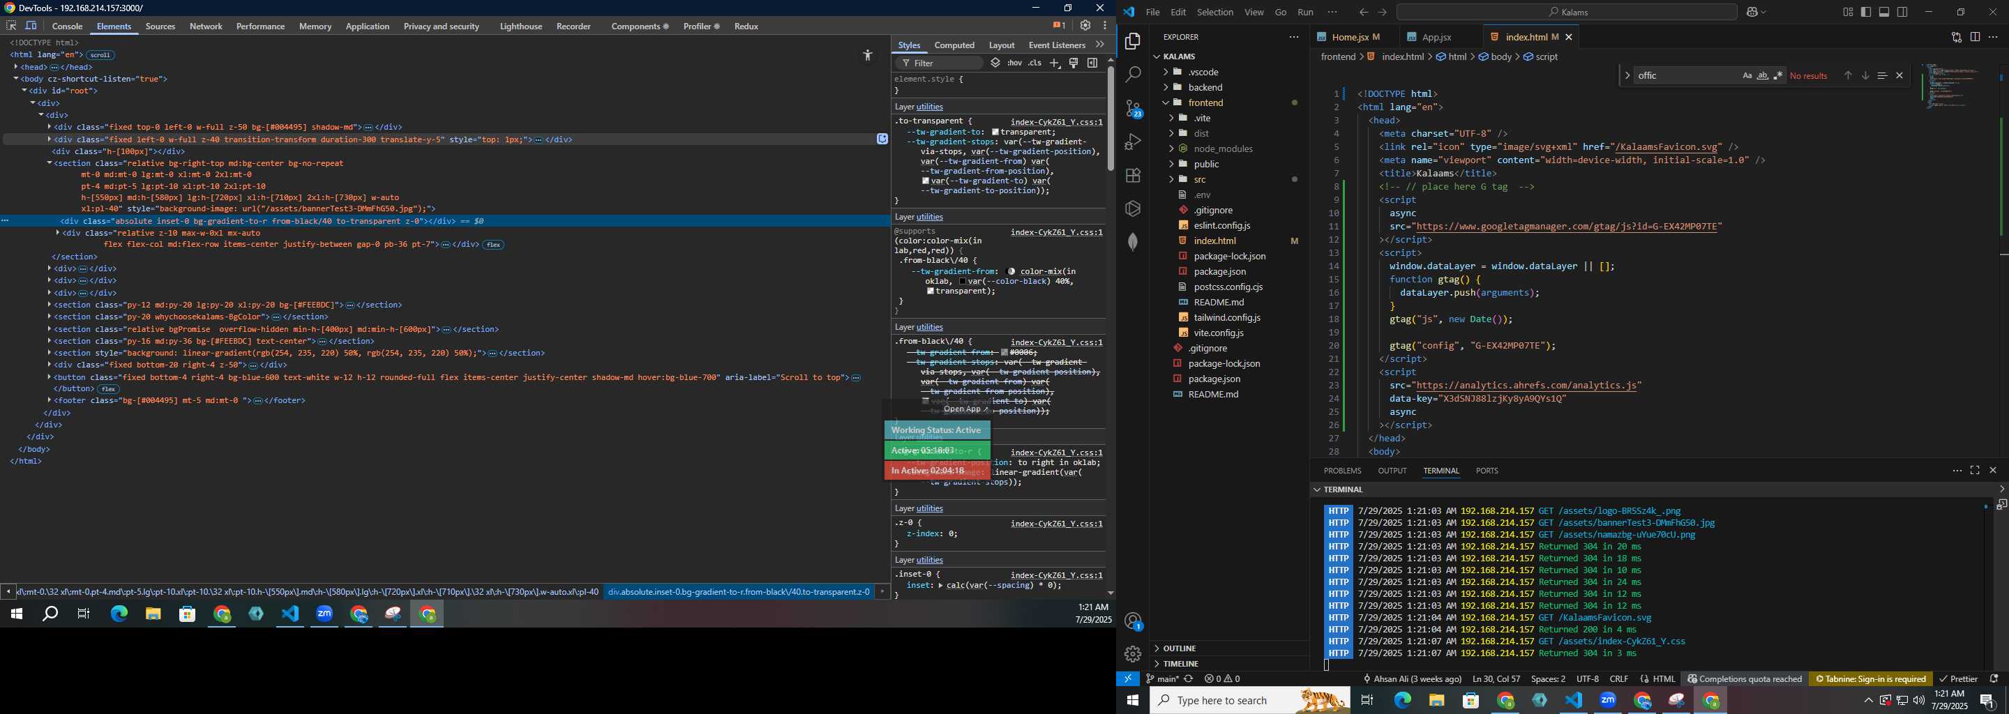
Task: Toggle the DevTools device toolbar icon
Action: click(31, 26)
